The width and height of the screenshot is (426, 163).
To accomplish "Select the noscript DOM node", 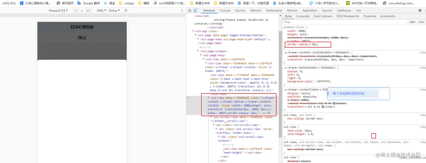I will (x=202, y=16).
